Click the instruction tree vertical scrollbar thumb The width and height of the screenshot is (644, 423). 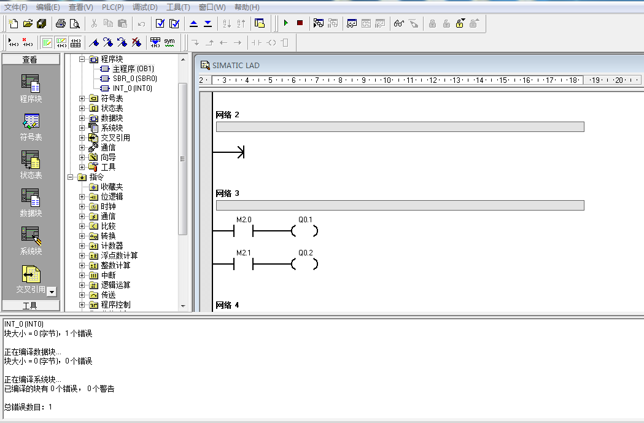[182, 158]
